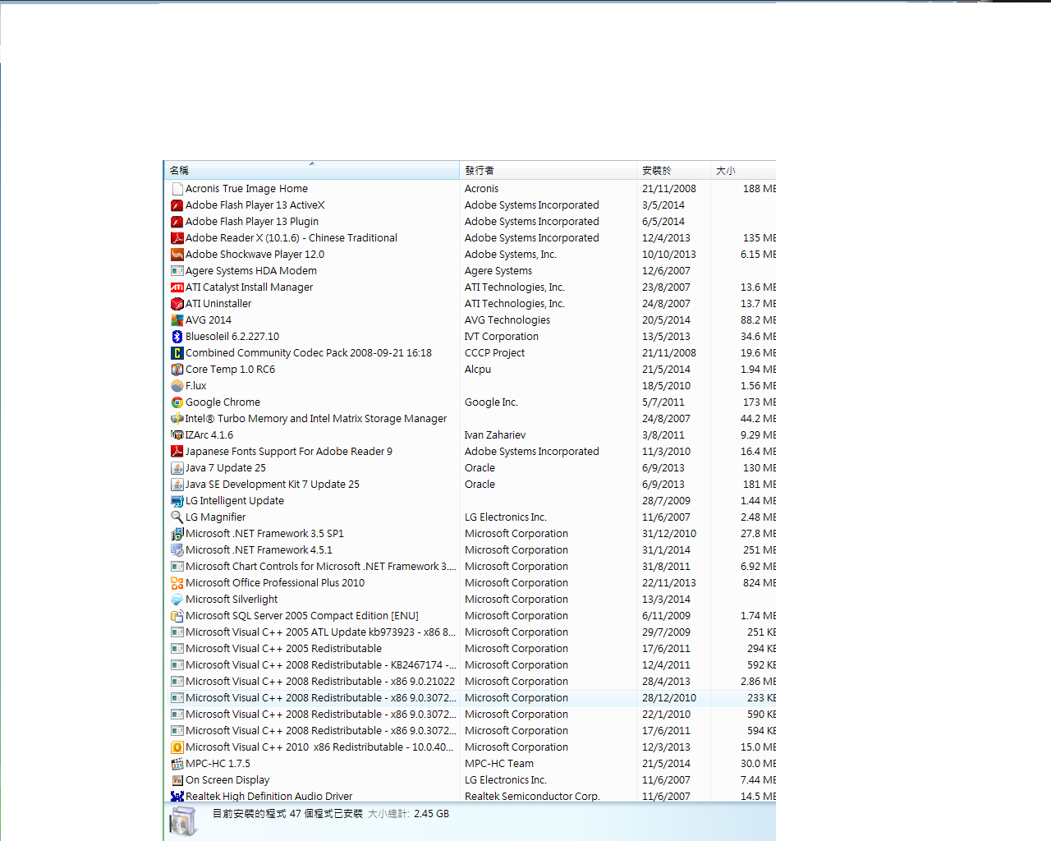
Task: Click publisher 'Realtek Semiconductor Corp.' cell
Action: tap(532, 797)
